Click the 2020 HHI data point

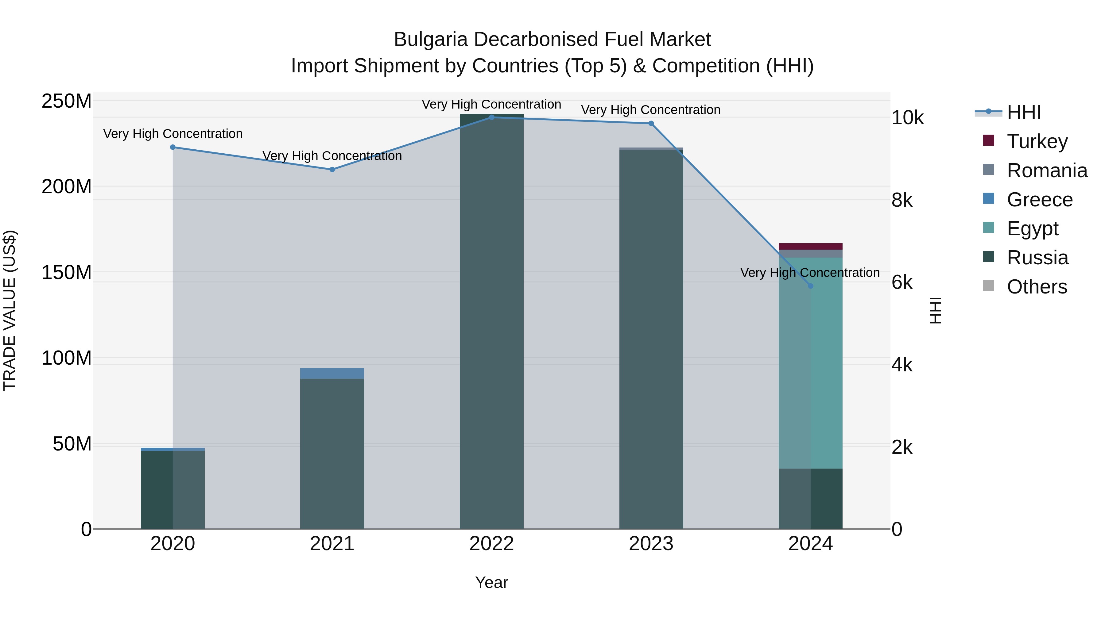[173, 147]
